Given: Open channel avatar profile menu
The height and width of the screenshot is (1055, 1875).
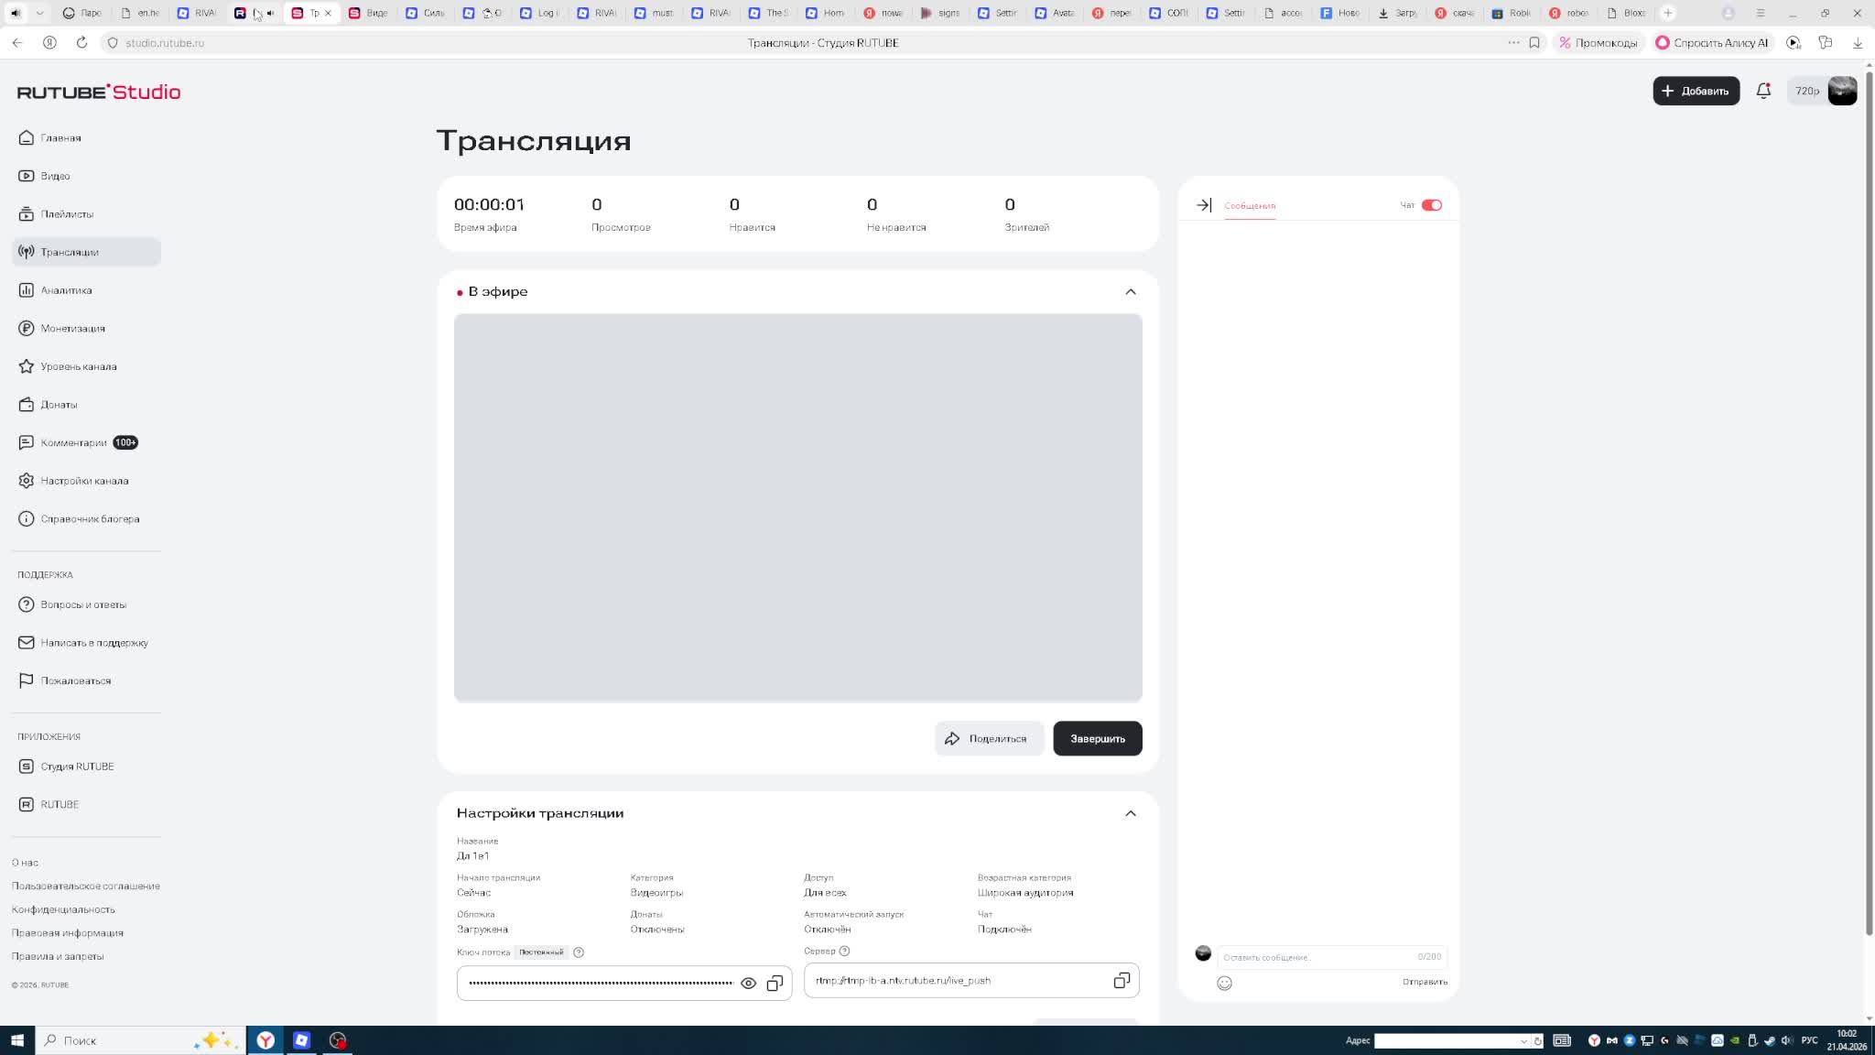Looking at the screenshot, I should click(x=1841, y=91).
